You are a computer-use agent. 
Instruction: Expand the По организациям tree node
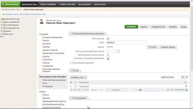click(x=2, y=25)
